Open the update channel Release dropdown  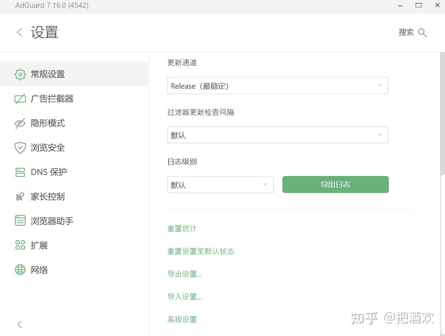pos(277,86)
